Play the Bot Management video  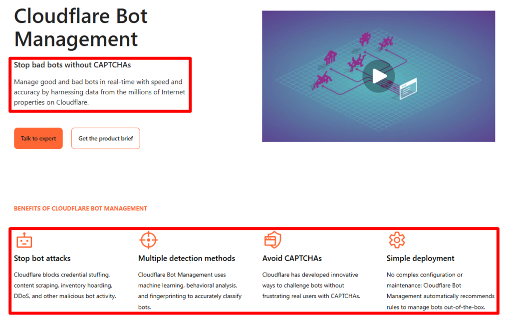[x=378, y=76]
